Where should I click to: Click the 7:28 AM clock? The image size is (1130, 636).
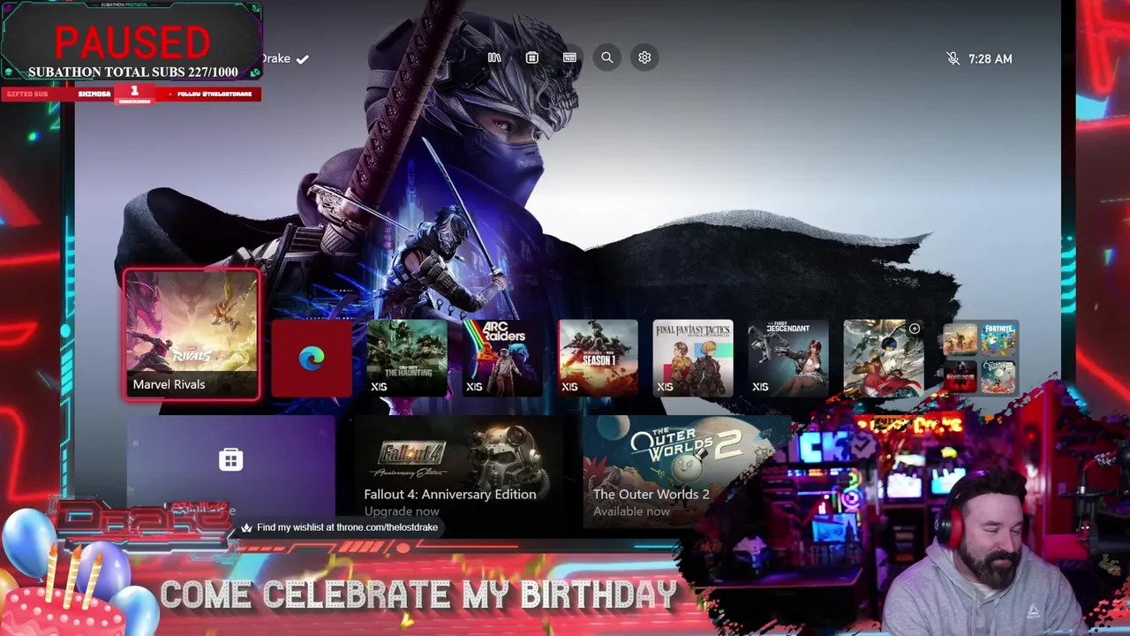pyautogui.click(x=990, y=58)
